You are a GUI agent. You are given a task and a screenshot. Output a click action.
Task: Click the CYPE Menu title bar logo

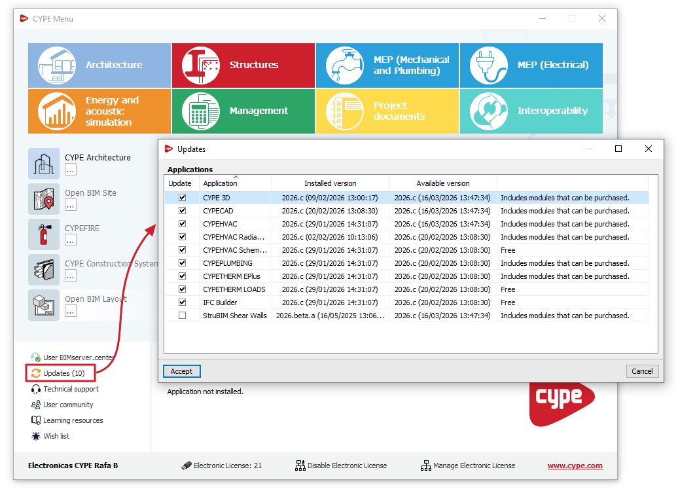pyautogui.click(x=24, y=18)
